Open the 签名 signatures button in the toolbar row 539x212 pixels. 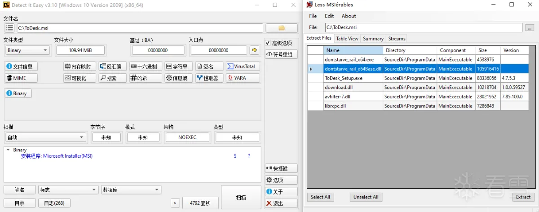[209, 66]
